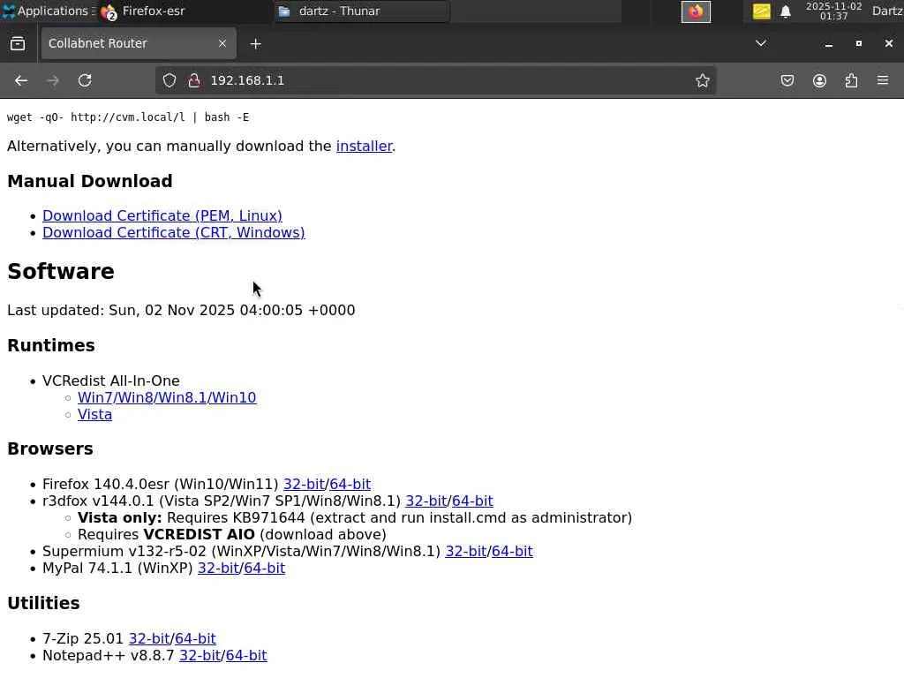Open the Dartz user menu in panel
The height and width of the screenshot is (678, 904).
(x=887, y=11)
